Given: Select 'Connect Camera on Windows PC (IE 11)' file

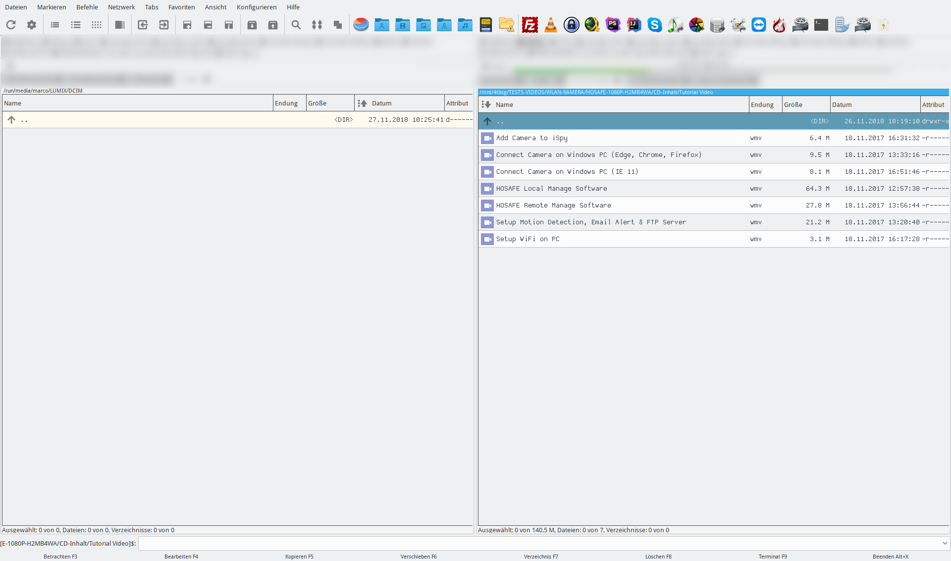Looking at the screenshot, I should tap(714, 172).
